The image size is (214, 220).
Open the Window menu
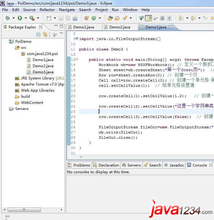(x=130, y=10)
